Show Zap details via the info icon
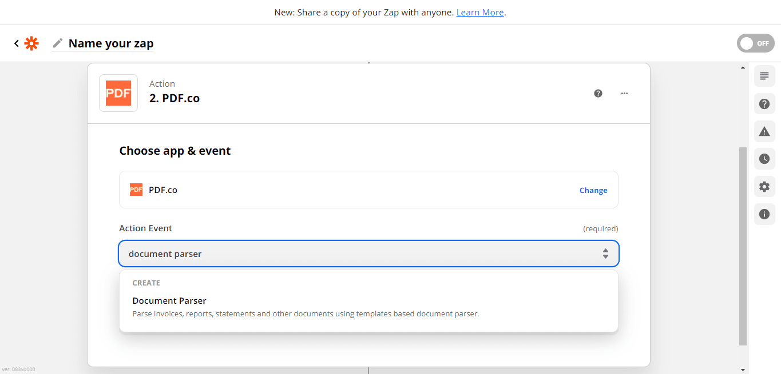Viewport: 781px width, 374px height. (764, 214)
